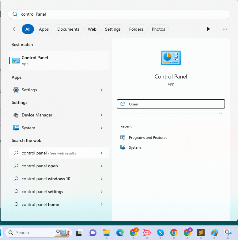238x240 pixels.
Task: Open Snipping Tool from the taskbar
Action: [x=228, y=233]
